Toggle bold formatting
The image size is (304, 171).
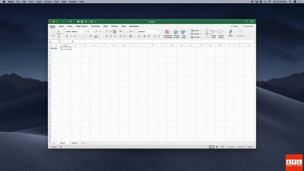(x=66, y=36)
